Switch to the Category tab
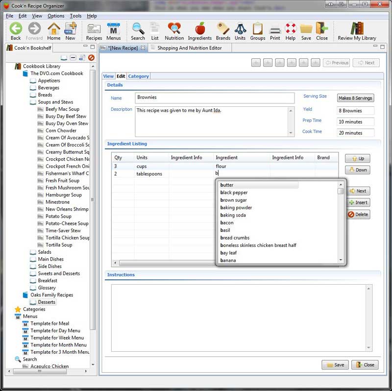This screenshot has width=392, height=391. (139, 76)
